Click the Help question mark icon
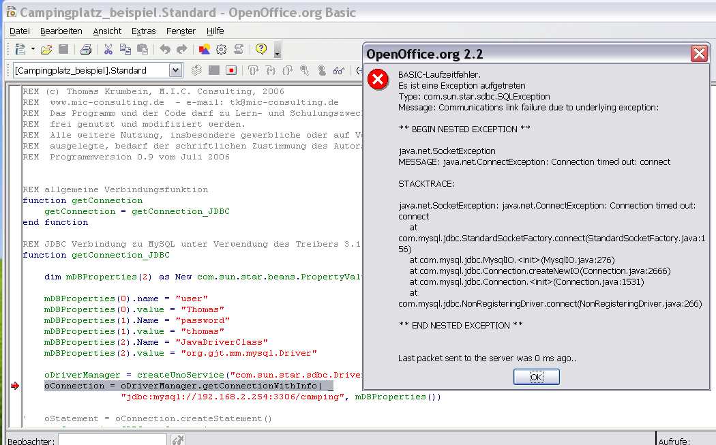This screenshot has width=716, height=445. 260,48
